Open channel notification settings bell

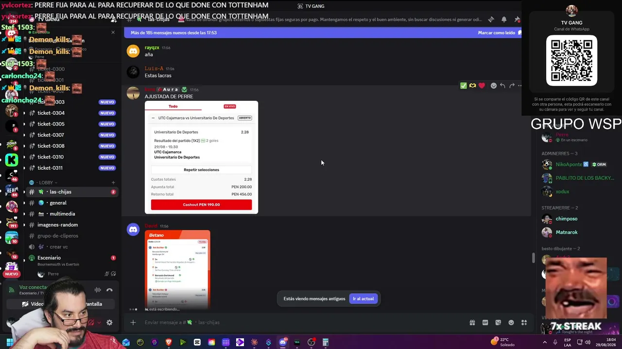[504, 19]
